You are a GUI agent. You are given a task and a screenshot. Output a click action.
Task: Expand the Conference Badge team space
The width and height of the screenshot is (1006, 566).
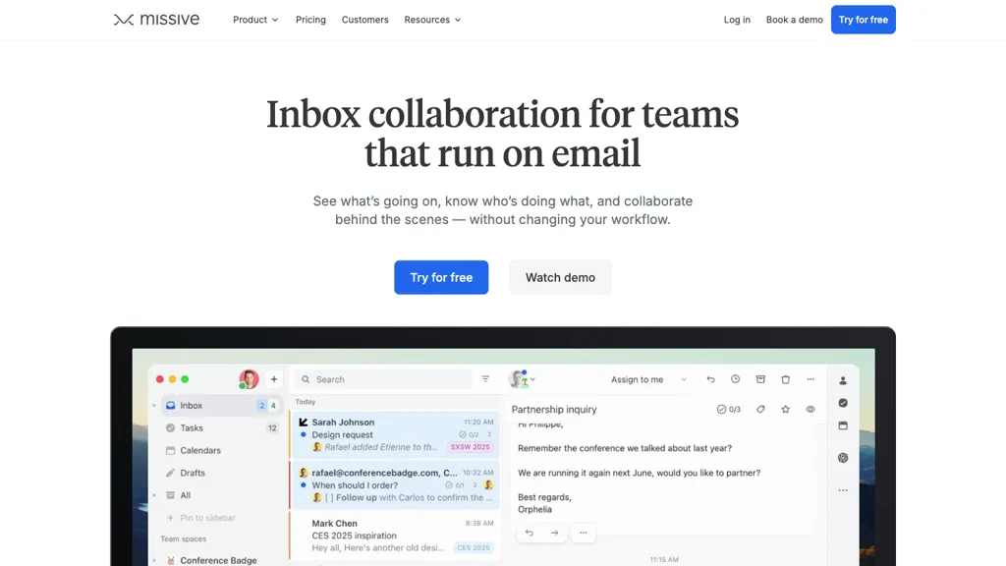[154, 561]
